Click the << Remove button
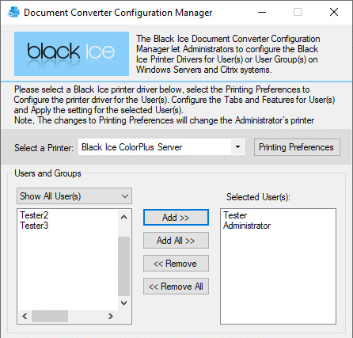This screenshot has width=353, height=338. tap(176, 264)
